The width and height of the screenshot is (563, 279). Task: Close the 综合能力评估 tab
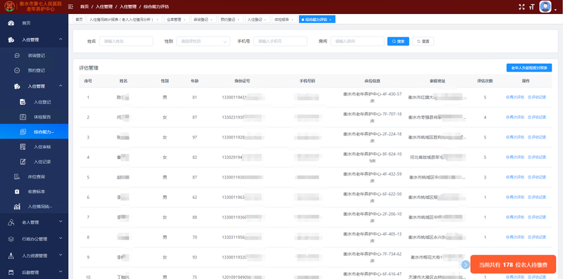coord(330,20)
